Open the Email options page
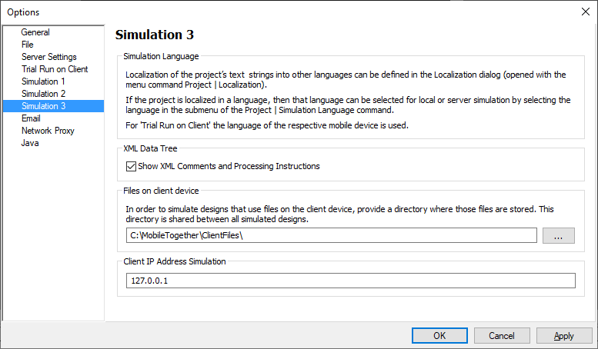The width and height of the screenshot is (598, 349). click(31, 118)
